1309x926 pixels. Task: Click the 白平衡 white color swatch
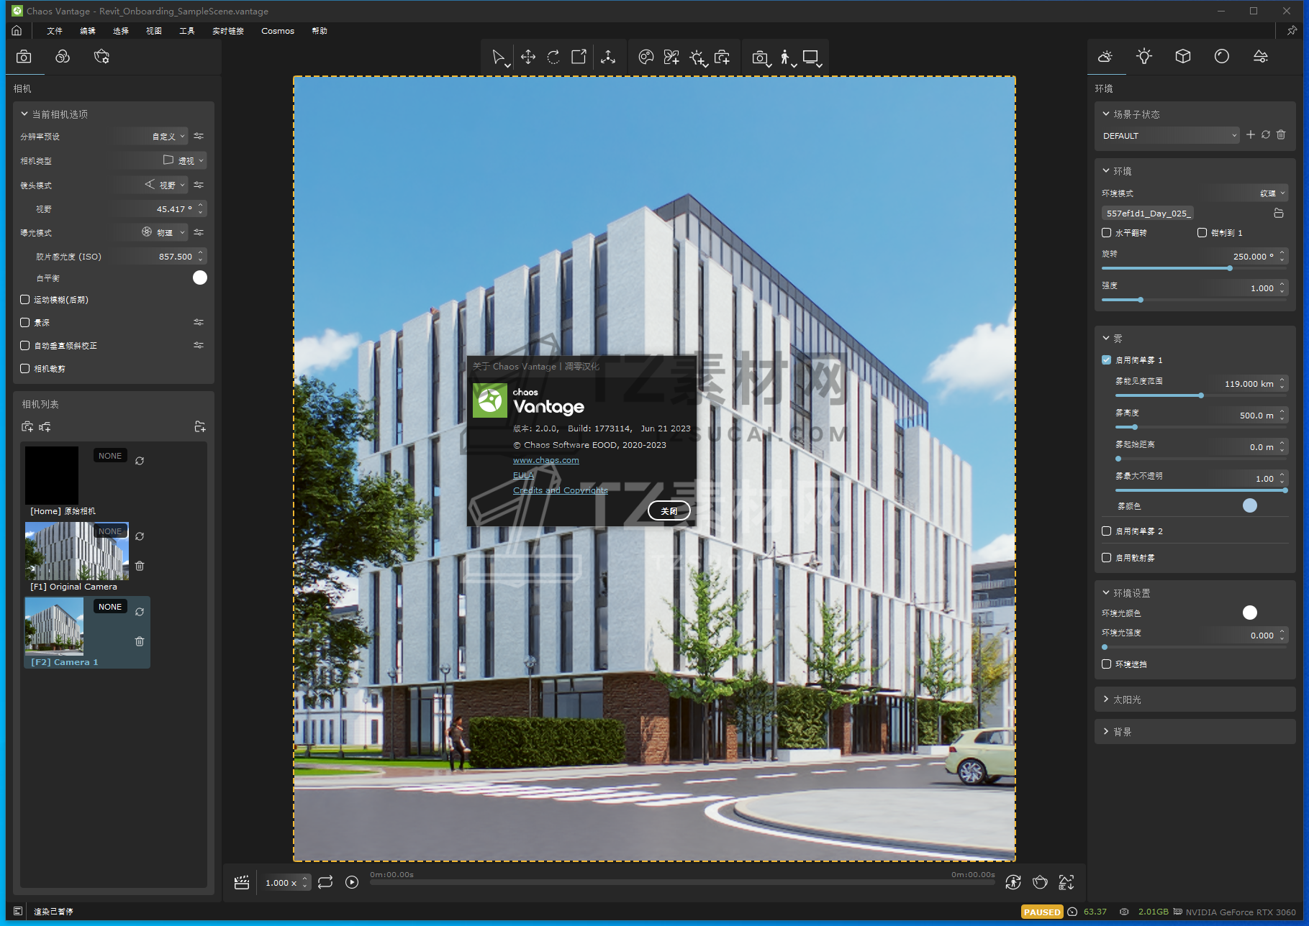200,278
